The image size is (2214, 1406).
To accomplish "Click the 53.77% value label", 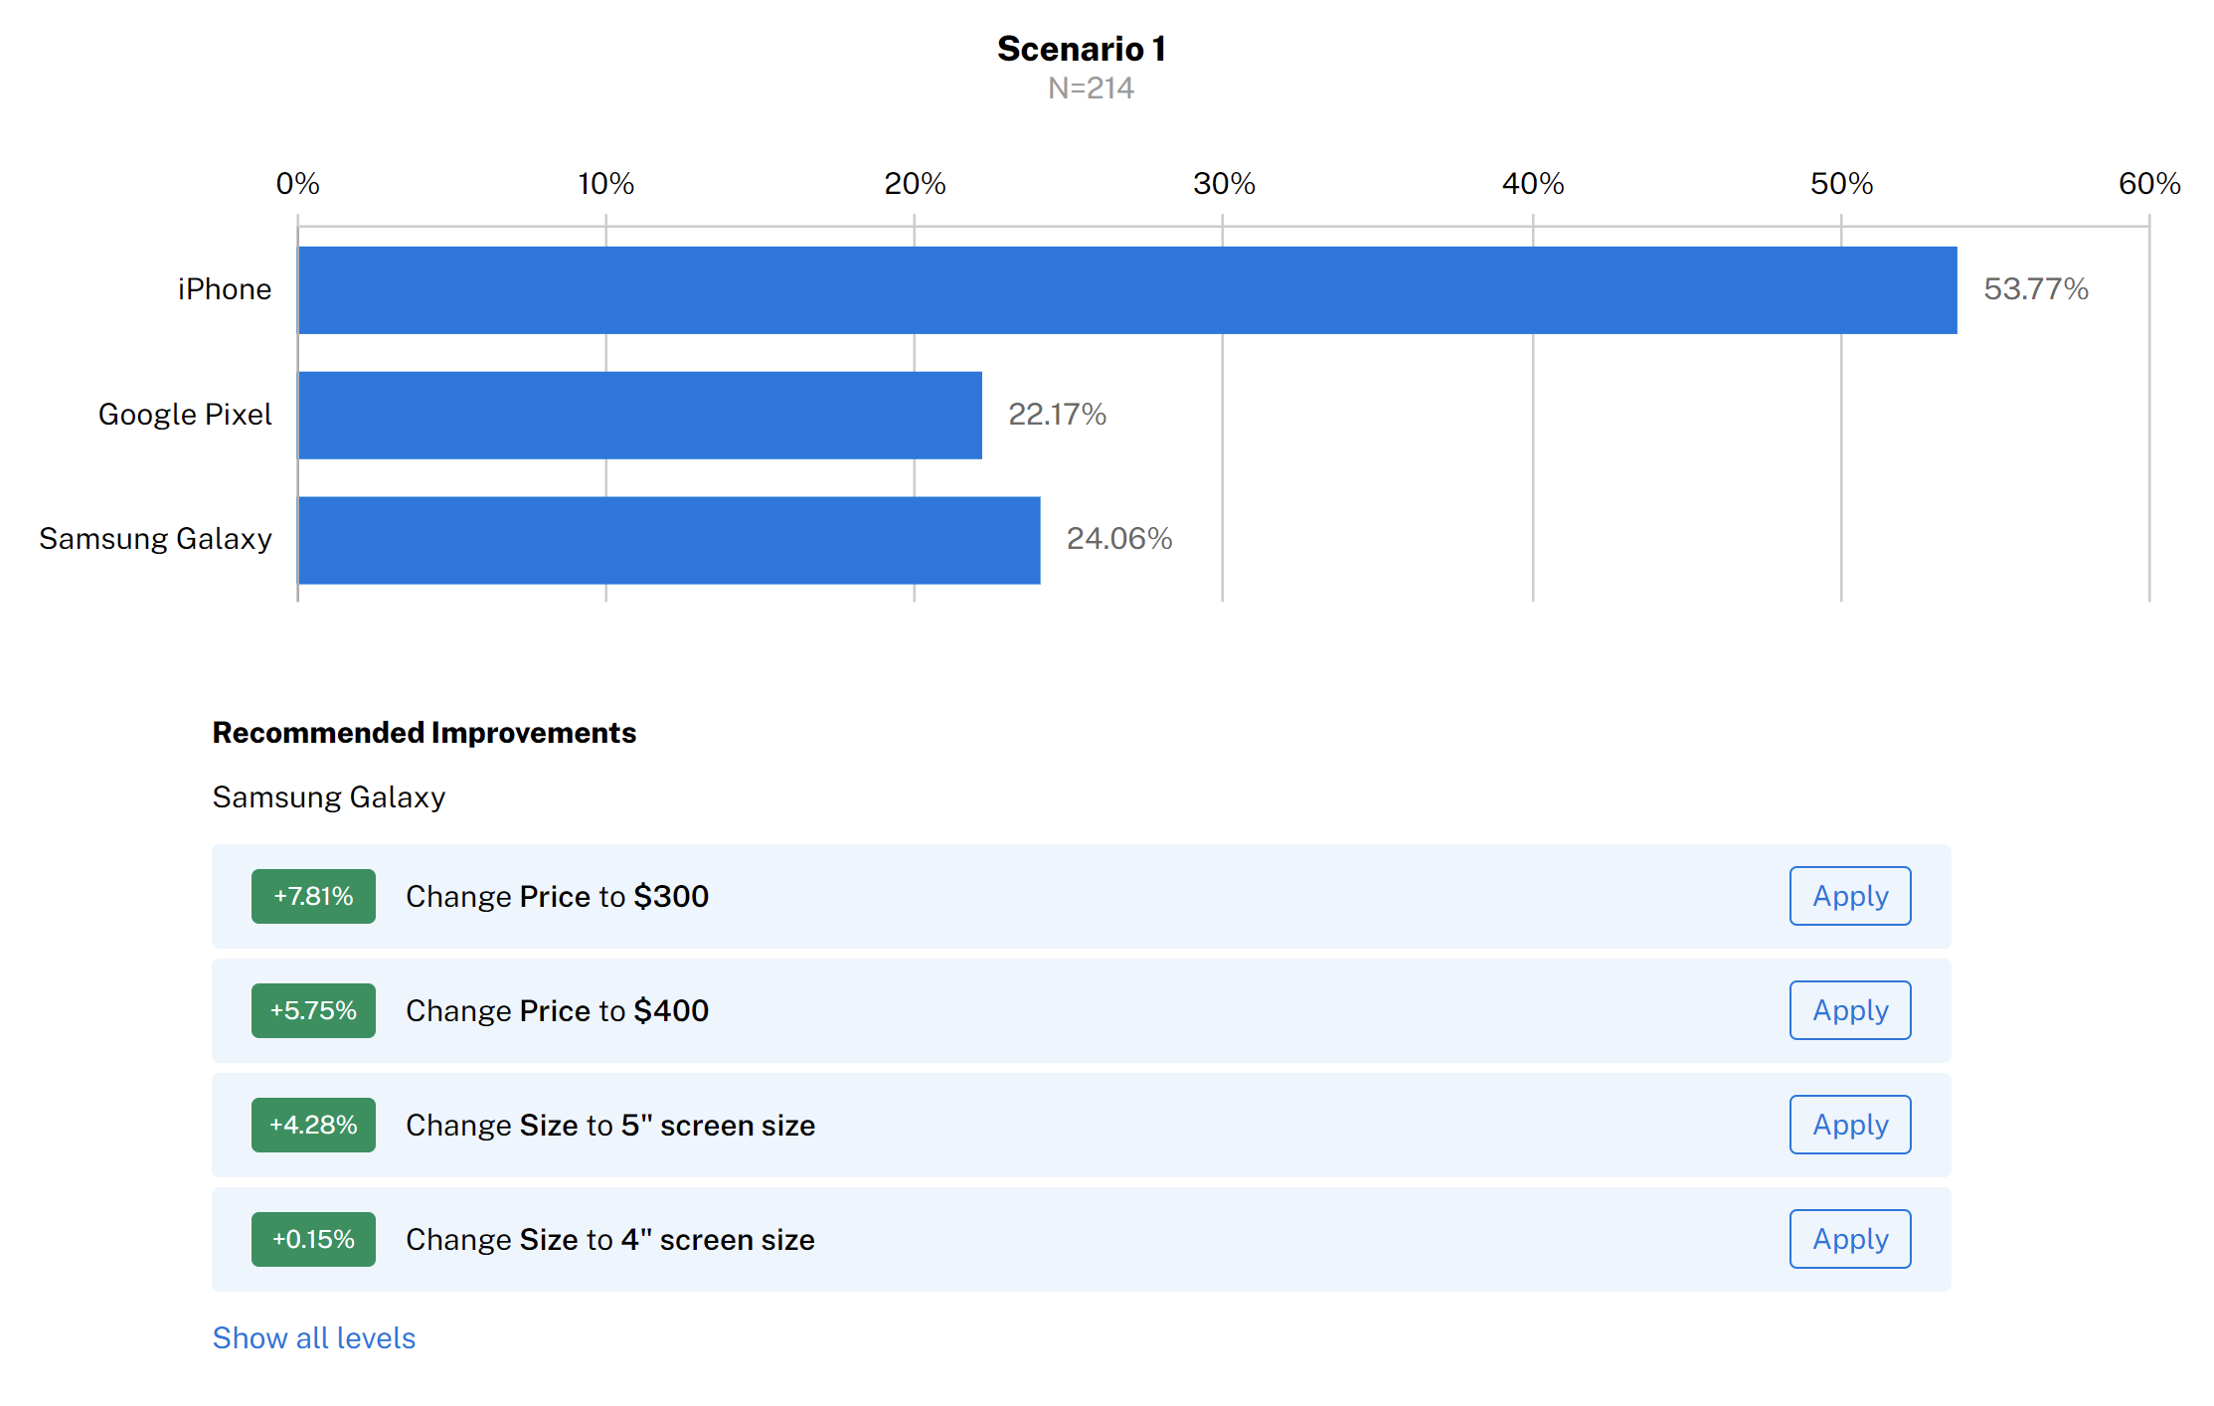I will pos(2036,289).
